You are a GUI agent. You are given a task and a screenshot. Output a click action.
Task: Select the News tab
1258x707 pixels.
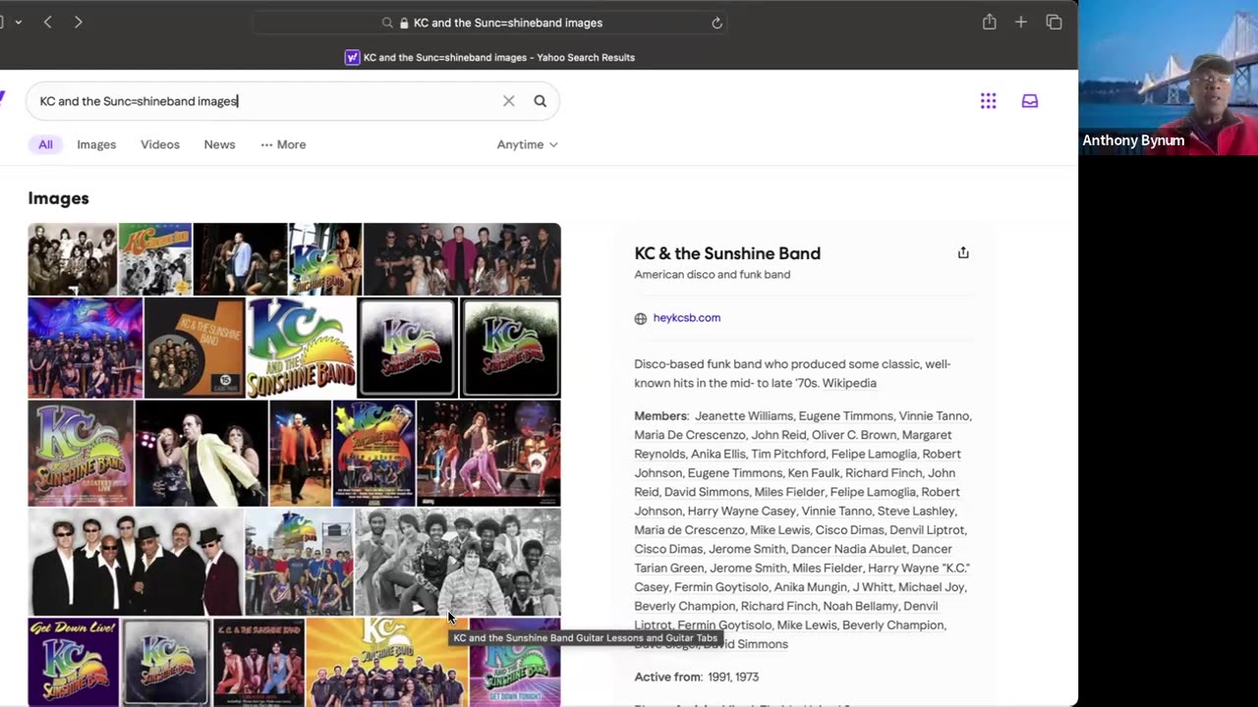click(x=219, y=144)
